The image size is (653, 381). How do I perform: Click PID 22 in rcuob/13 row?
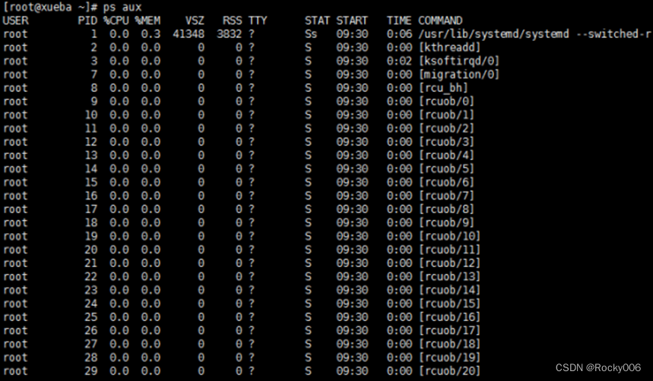pos(90,276)
